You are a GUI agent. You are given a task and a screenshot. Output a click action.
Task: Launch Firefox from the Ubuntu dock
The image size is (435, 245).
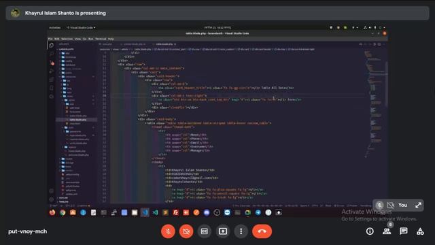pos(52,212)
